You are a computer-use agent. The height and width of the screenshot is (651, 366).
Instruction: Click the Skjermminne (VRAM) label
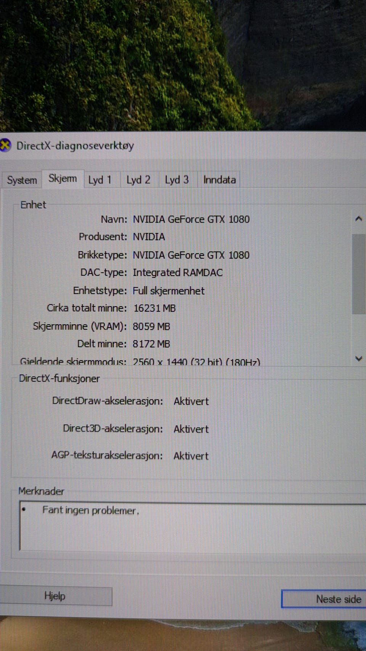[x=80, y=326]
